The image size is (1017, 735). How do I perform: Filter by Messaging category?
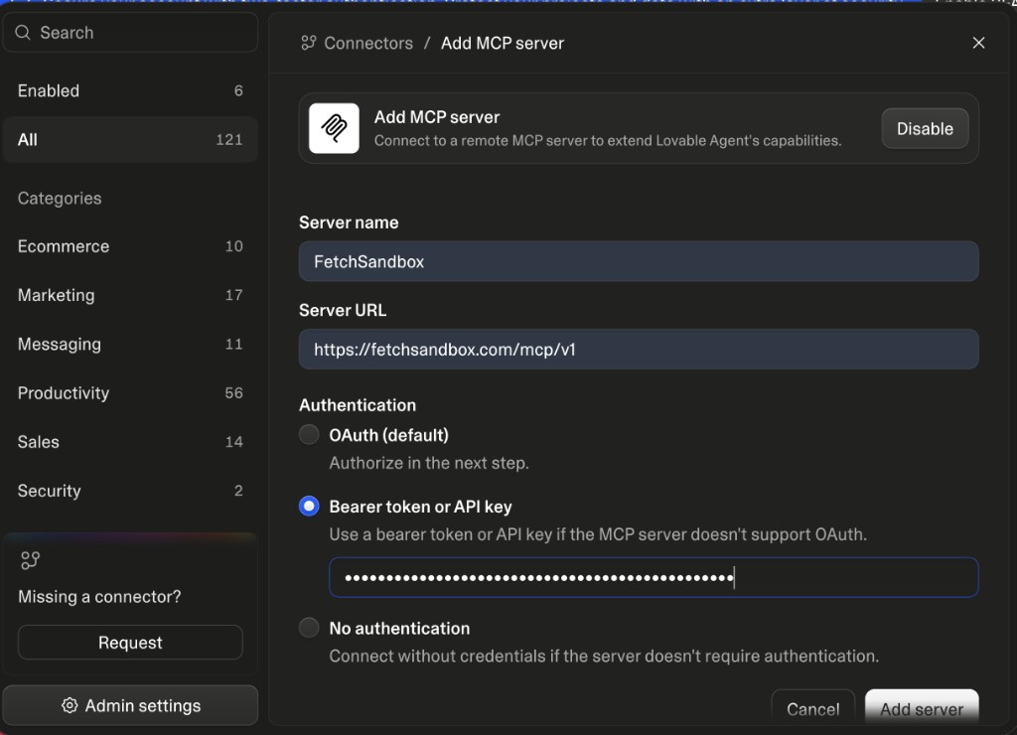coord(130,344)
